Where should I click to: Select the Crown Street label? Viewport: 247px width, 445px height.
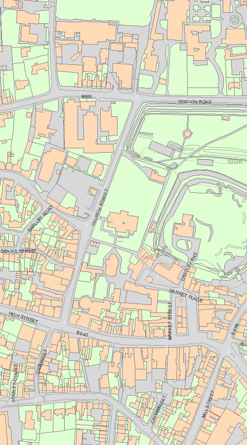(158, 409)
